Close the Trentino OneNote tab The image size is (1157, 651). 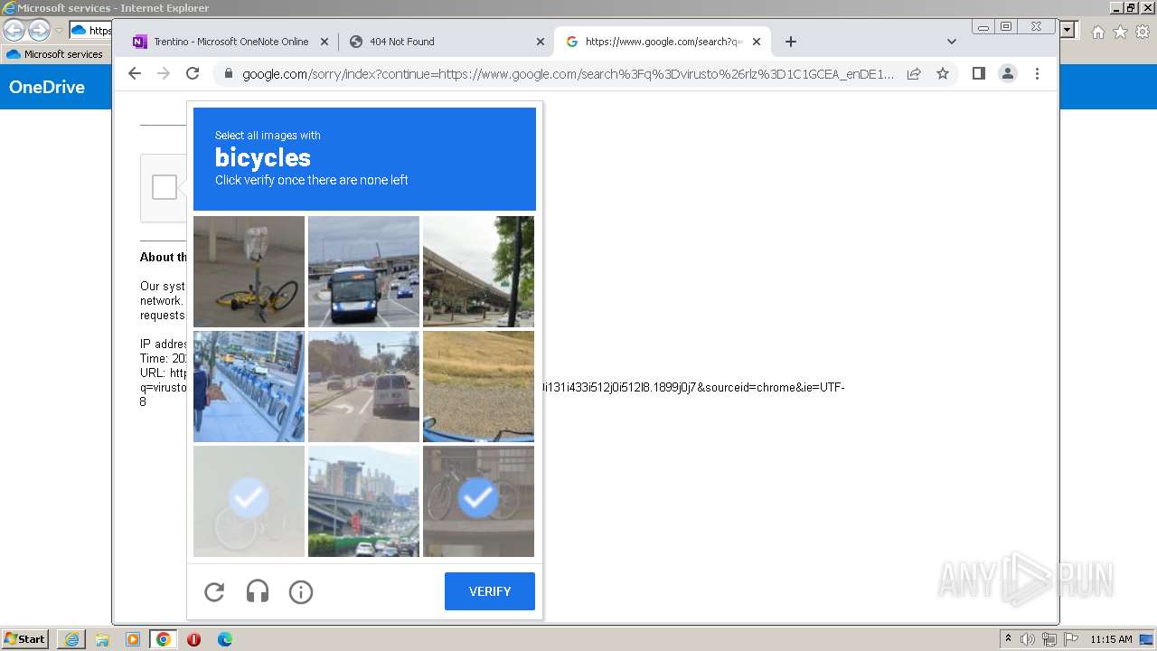tap(325, 42)
